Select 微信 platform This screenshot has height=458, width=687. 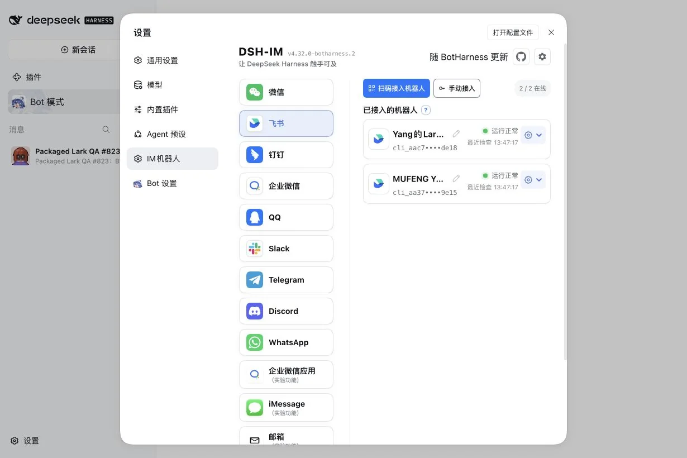[x=286, y=92]
